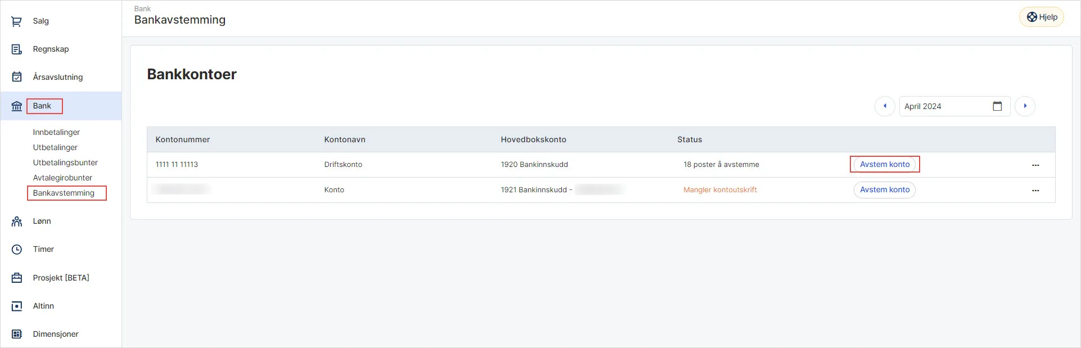Image resolution: width=1081 pixels, height=348 pixels.
Task: Click the Bank breadcrumb above the title
Action: tap(142, 8)
